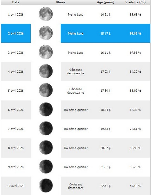Click the Phase column header
151x195 pixels.
tap(61, 2)
